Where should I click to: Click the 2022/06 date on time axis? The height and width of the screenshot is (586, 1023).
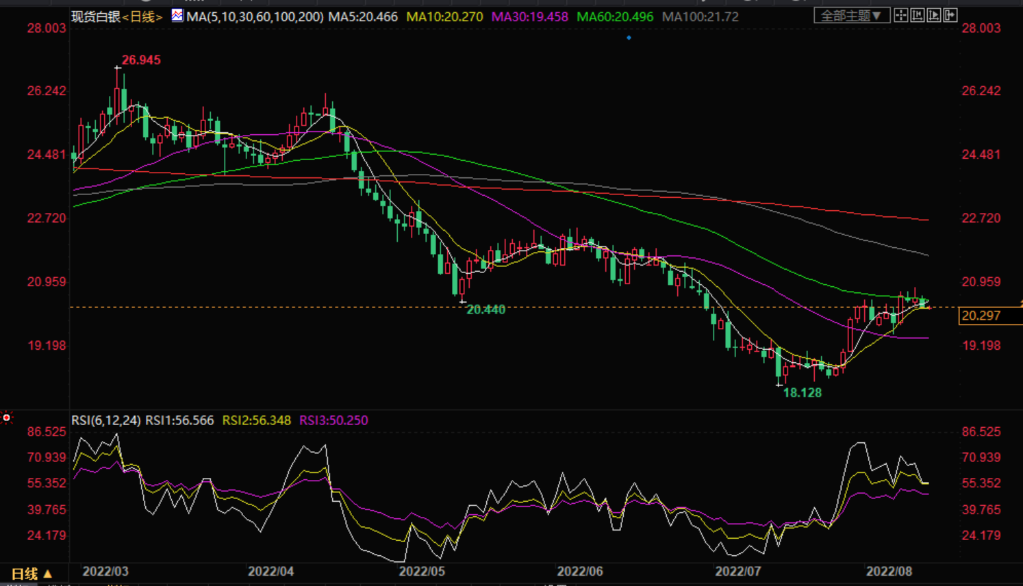click(x=580, y=572)
